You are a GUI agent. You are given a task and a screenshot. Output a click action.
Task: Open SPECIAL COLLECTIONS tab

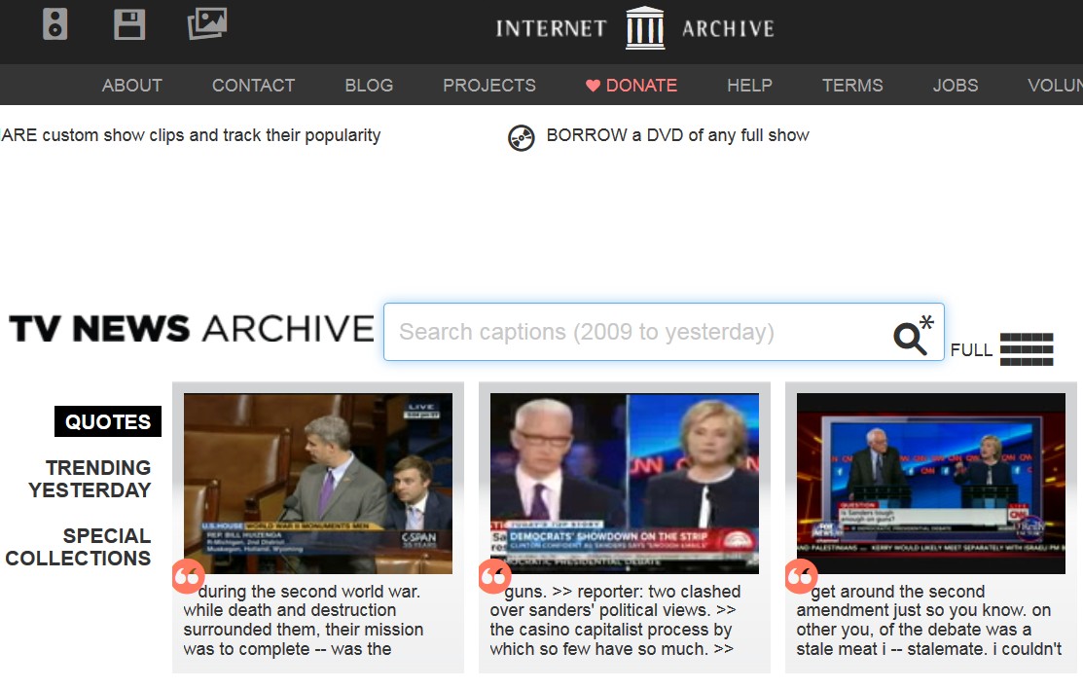(79, 547)
